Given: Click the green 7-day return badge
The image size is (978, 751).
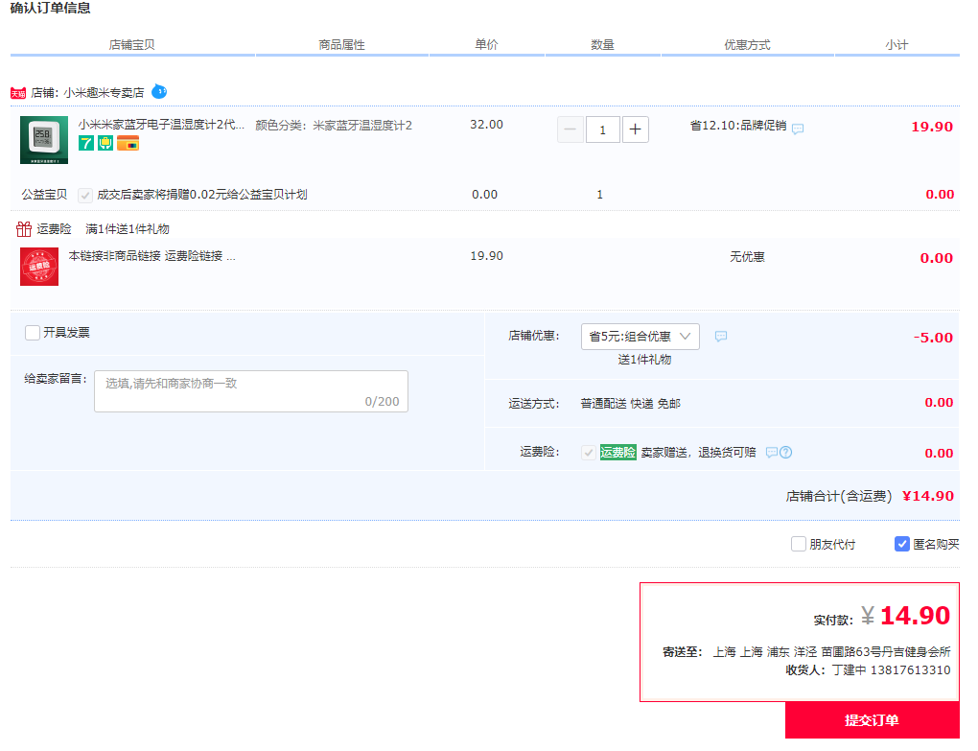Looking at the screenshot, I should point(85,144).
